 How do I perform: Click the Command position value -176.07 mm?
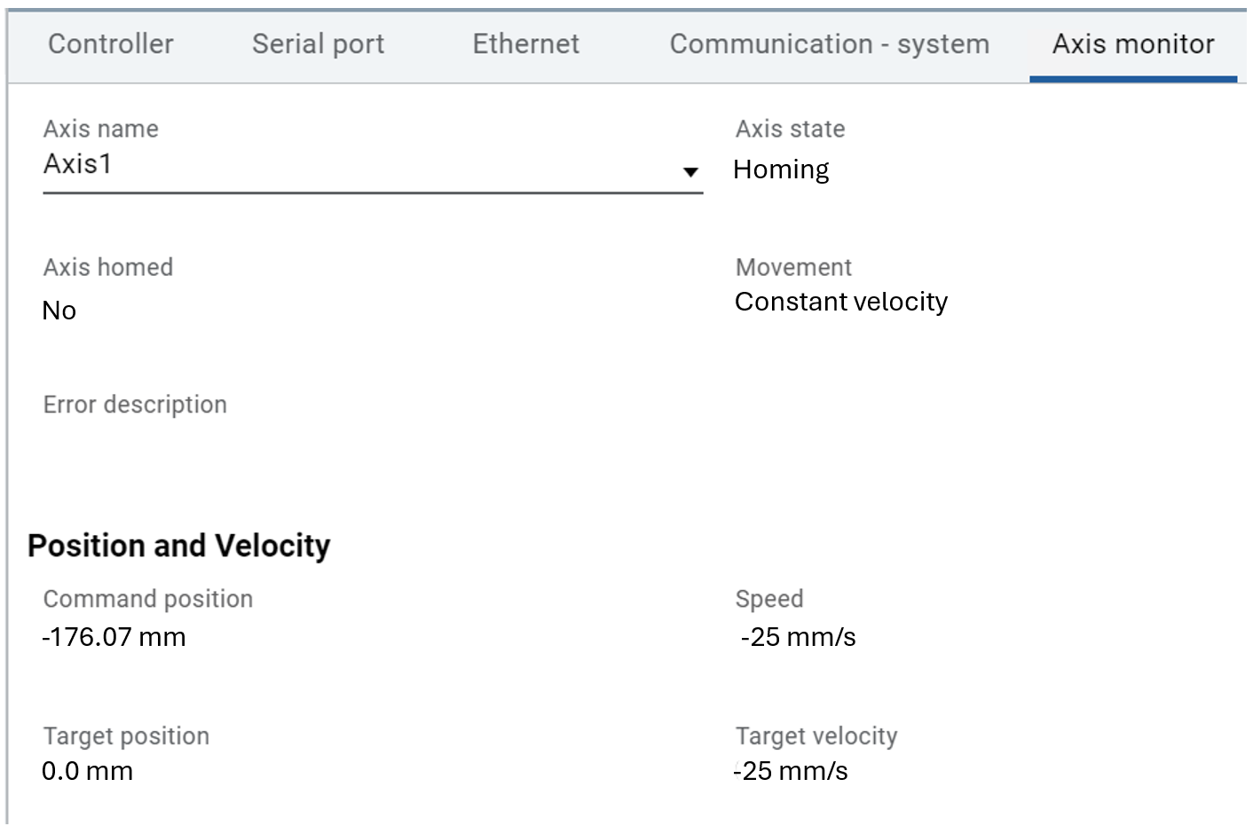(x=114, y=637)
